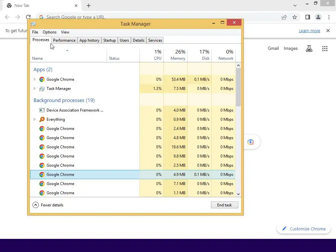Sort processes by the Disk column
336x252 pixels.
pos(199,55)
